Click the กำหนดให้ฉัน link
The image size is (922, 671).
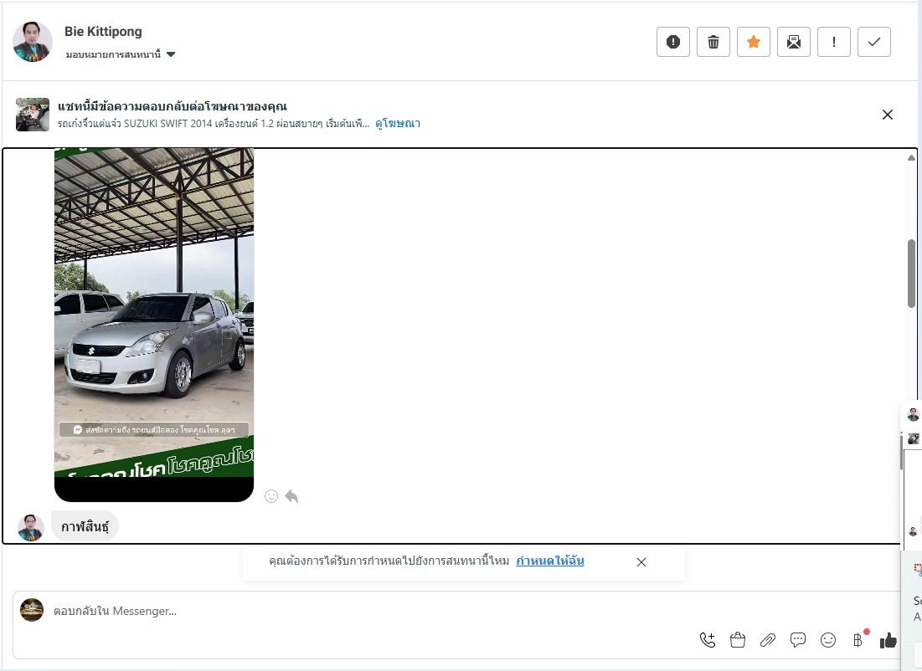pyautogui.click(x=550, y=561)
